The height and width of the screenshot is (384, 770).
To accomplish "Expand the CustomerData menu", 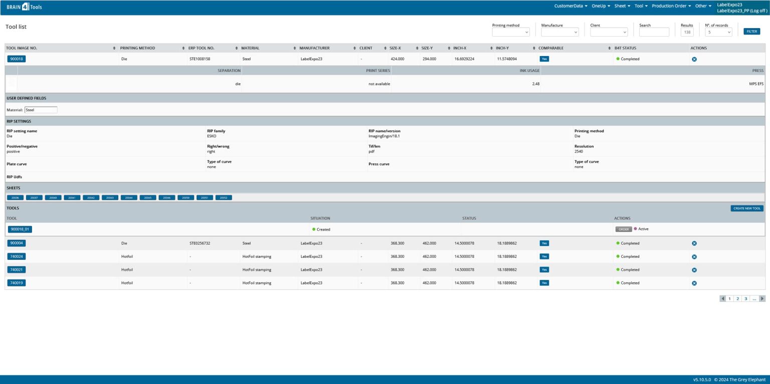I will pyautogui.click(x=571, y=6).
